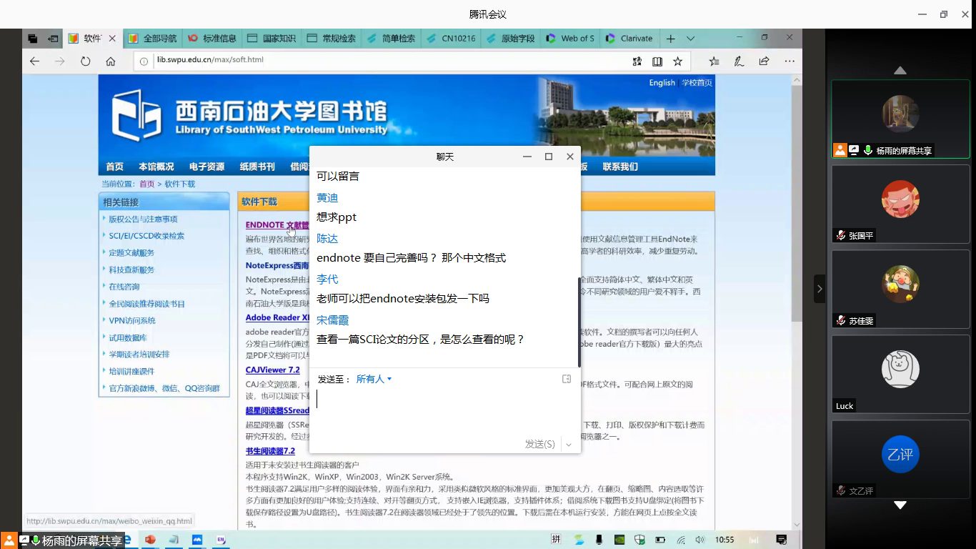Select 文乙评 participant video tile
Image resolution: width=976 pixels, height=549 pixels.
click(x=900, y=458)
